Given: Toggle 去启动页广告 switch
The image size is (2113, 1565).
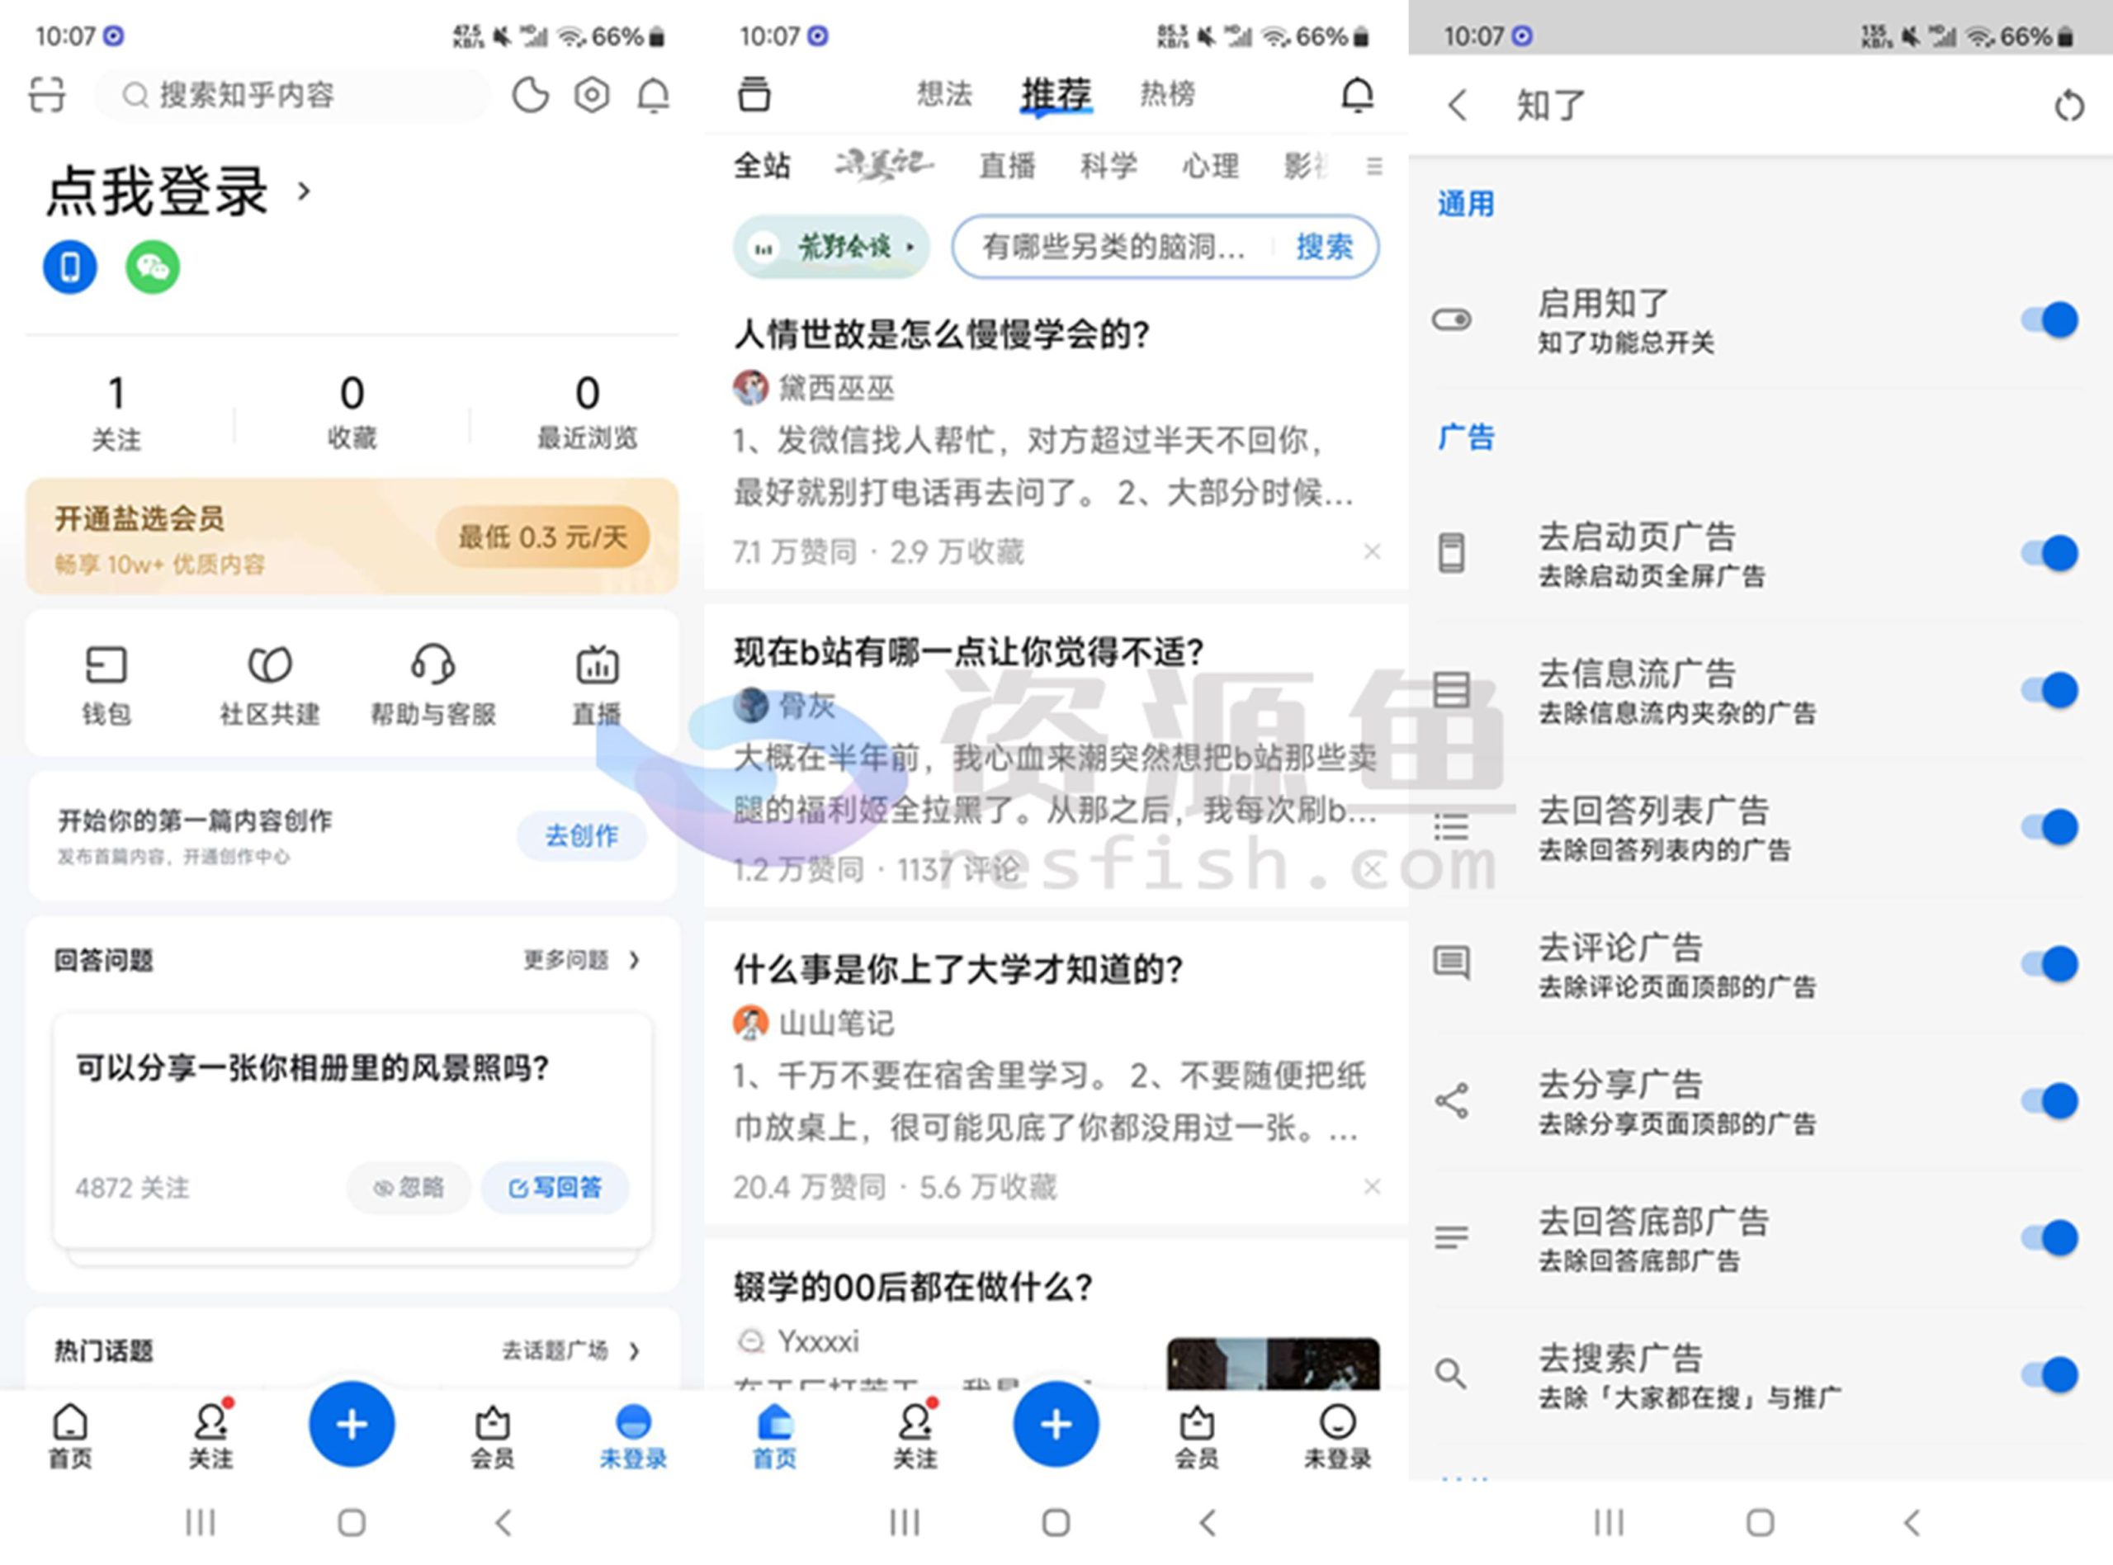Looking at the screenshot, I should [2049, 553].
